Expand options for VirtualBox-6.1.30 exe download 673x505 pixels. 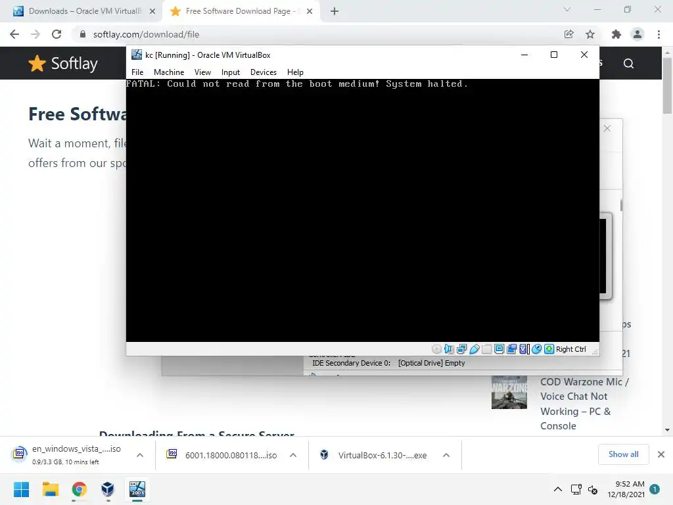[x=446, y=455]
